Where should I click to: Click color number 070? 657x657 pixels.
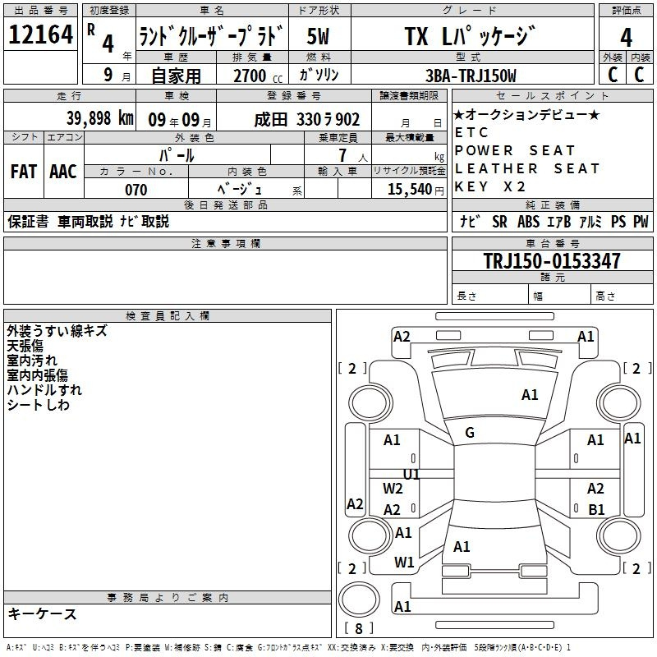tap(136, 190)
